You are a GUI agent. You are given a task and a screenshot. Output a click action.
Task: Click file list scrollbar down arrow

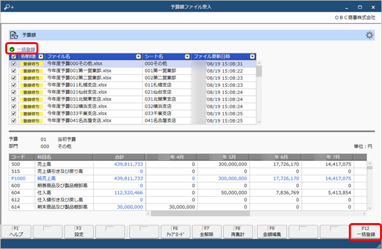259,122
